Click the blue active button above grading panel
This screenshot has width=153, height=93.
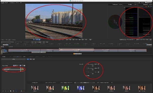28,59
